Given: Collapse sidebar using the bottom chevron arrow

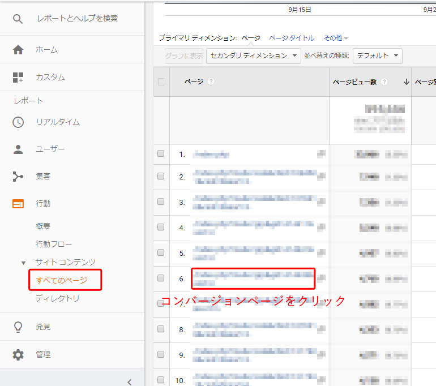Looking at the screenshot, I should 129,381.
